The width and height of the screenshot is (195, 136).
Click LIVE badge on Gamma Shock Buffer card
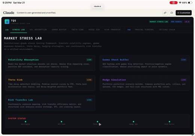[x=183, y=60]
